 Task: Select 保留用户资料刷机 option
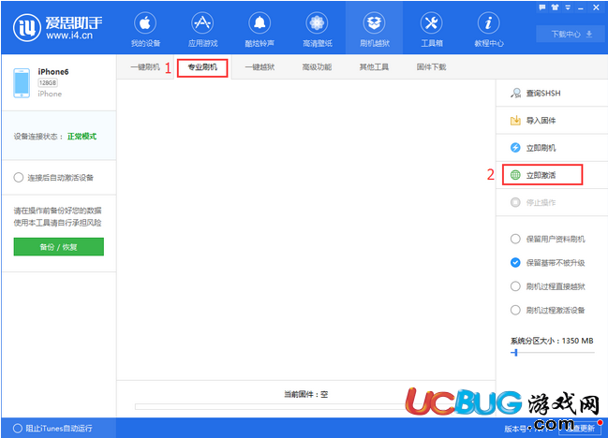point(515,239)
